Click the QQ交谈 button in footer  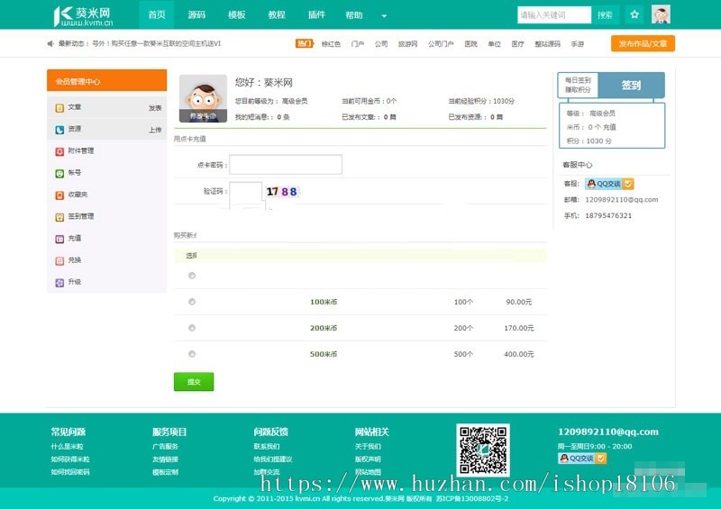[582, 459]
